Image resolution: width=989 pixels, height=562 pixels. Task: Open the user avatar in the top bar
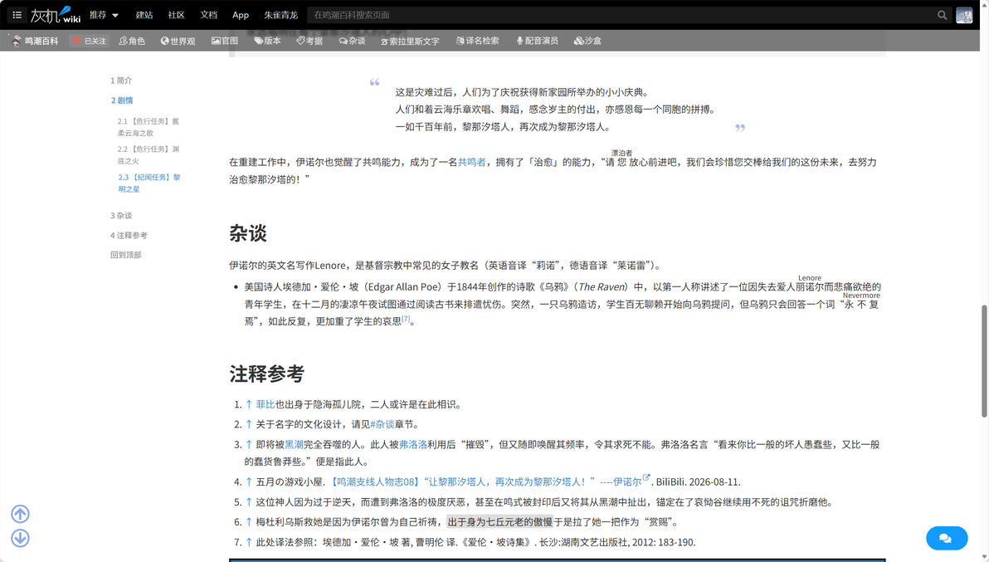click(x=964, y=15)
